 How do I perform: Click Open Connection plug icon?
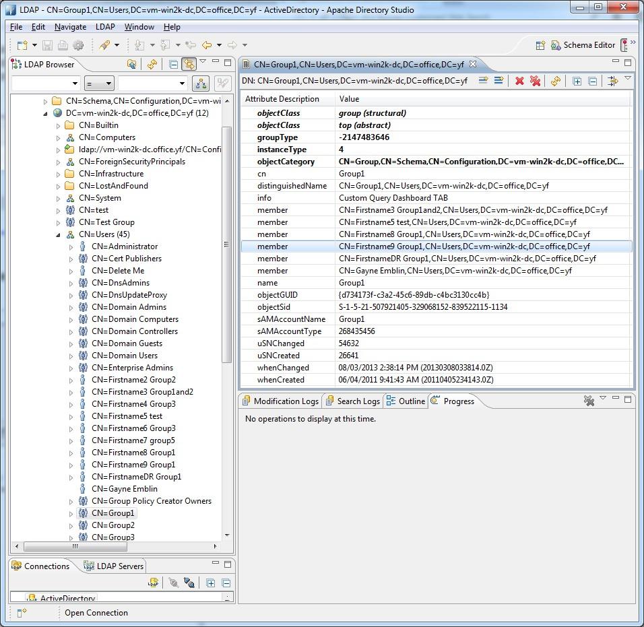(x=174, y=583)
